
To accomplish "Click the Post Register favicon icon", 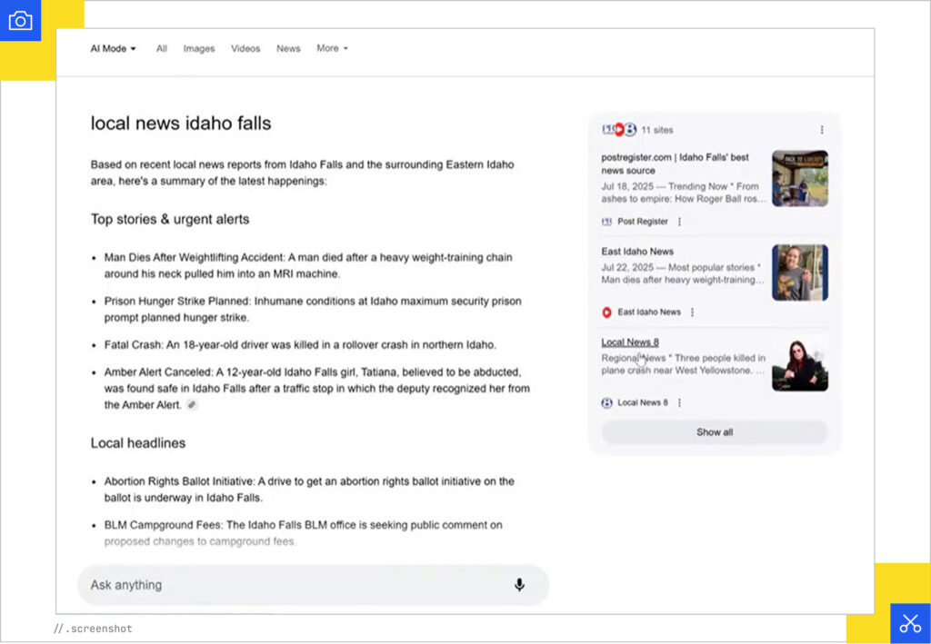I will pos(607,221).
